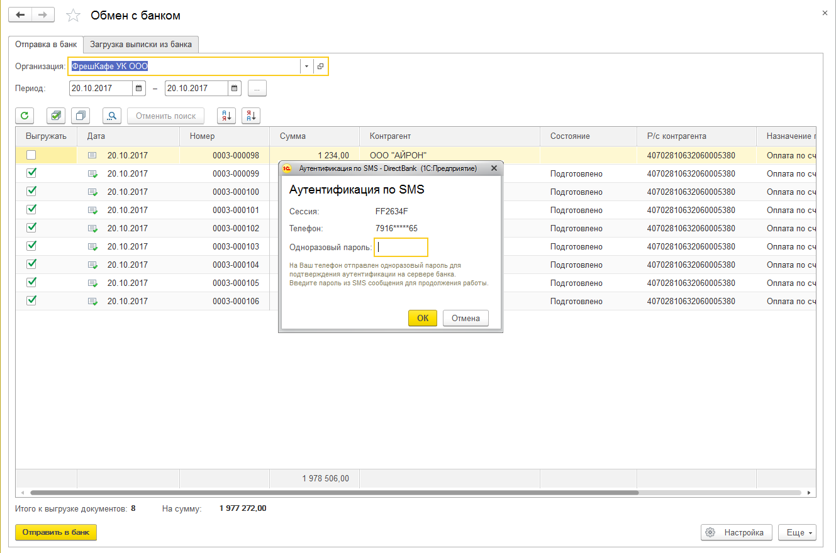The width and height of the screenshot is (836, 553).
Task: Uncheck all documents toolbar icon
Action: (81, 116)
